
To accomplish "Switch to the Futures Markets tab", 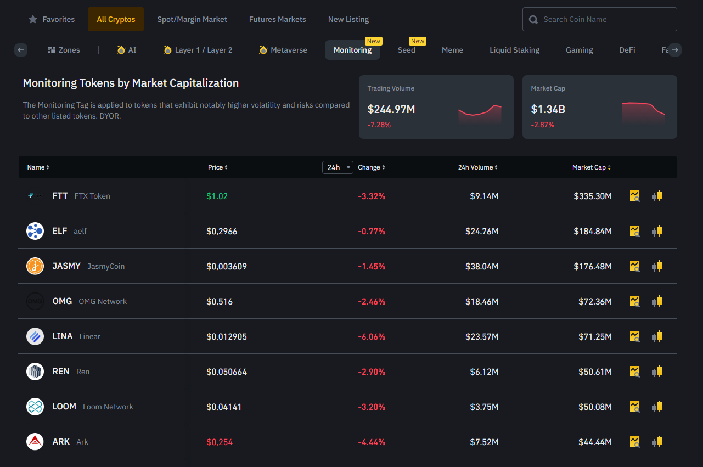I will (278, 19).
